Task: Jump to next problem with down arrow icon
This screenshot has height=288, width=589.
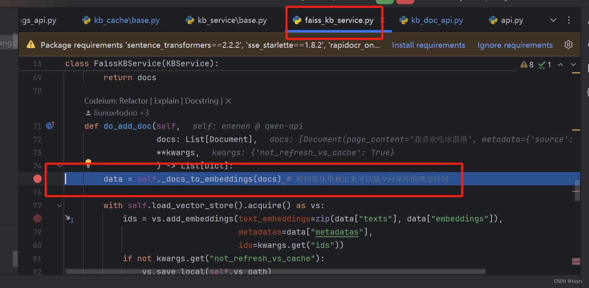Action: point(573,64)
